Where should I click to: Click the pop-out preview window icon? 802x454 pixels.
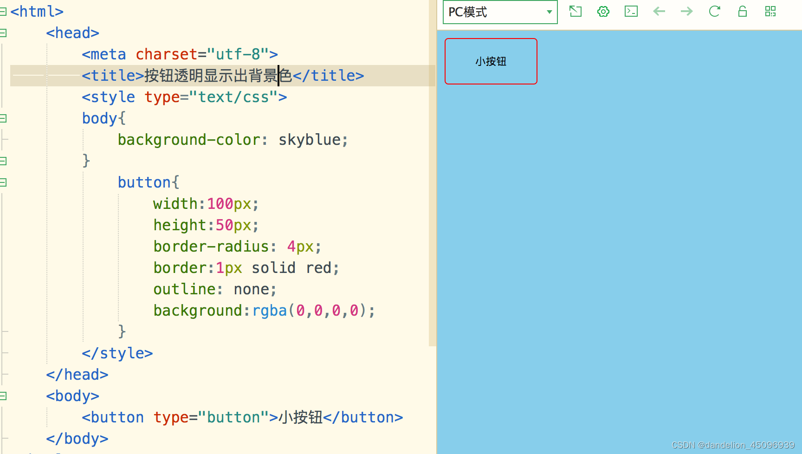pos(576,12)
